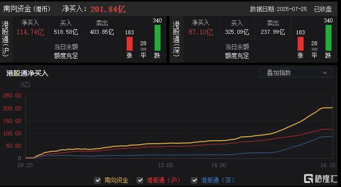Image resolution: width=341 pixels, height=187 pixels.
Task: Click Shenzhen buy amount 325.09亿
Action: click(x=237, y=32)
